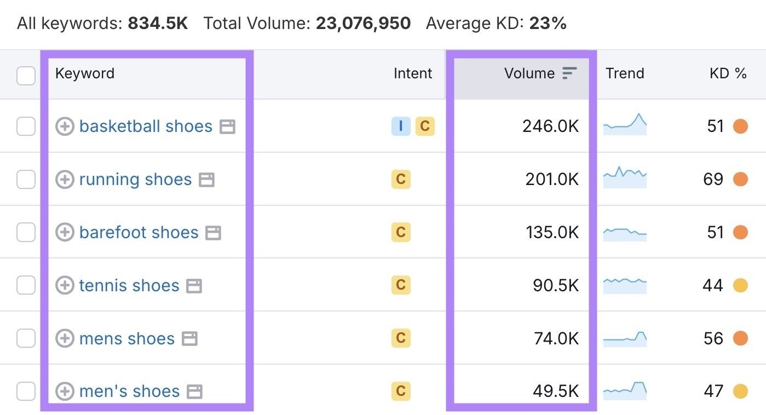The height and width of the screenshot is (415, 766).
Task: Open the running shoes keyword link
Action: tap(135, 180)
